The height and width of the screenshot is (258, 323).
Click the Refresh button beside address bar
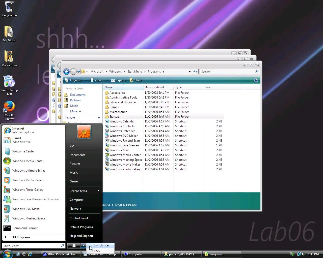click(195, 72)
